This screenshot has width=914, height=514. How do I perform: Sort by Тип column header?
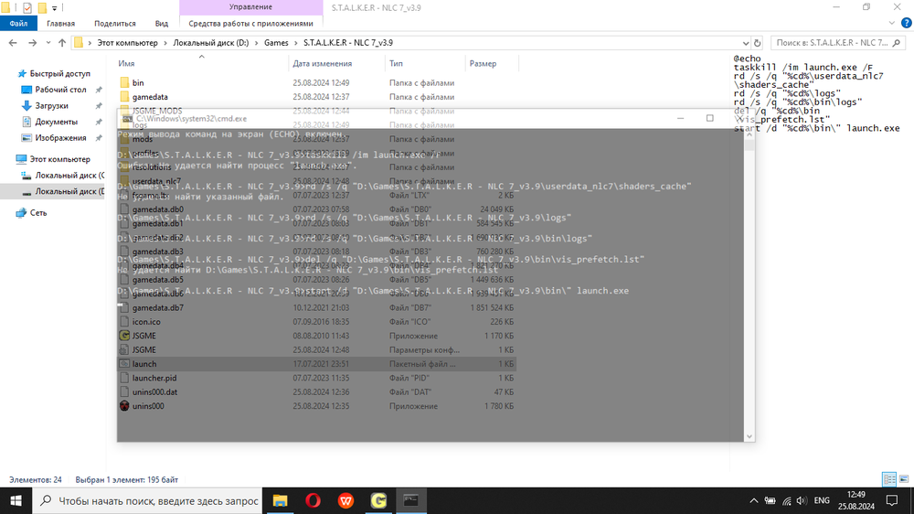click(x=396, y=64)
